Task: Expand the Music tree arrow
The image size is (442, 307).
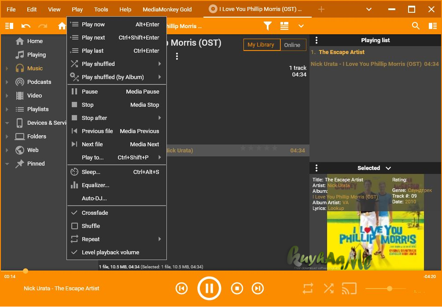Action: point(7,69)
